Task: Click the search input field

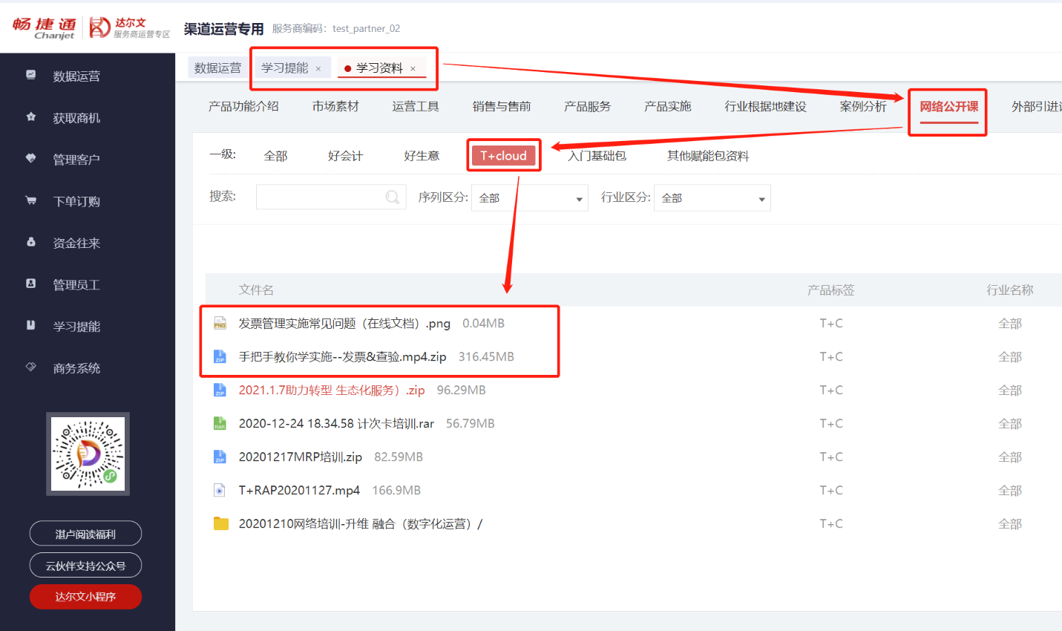Action: click(x=331, y=197)
